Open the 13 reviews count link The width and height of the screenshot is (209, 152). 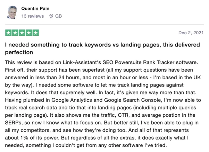33,16
